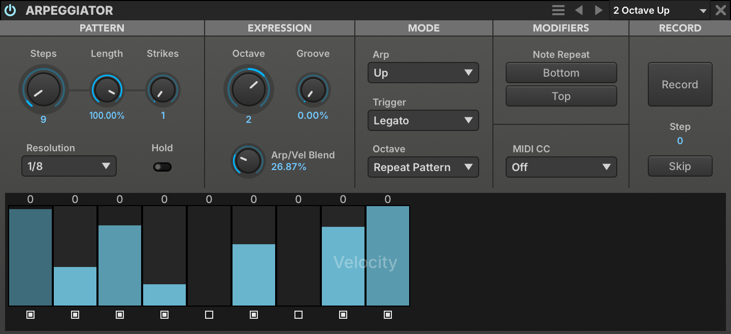The image size is (731, 334).
Task: Click the Strikes knob
Action: point(163,90)
